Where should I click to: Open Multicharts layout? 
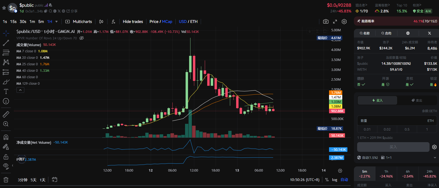tap(79, 22)
